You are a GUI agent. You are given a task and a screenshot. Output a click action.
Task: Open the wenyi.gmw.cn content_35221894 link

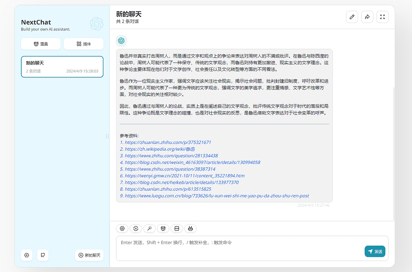[182, 176]
